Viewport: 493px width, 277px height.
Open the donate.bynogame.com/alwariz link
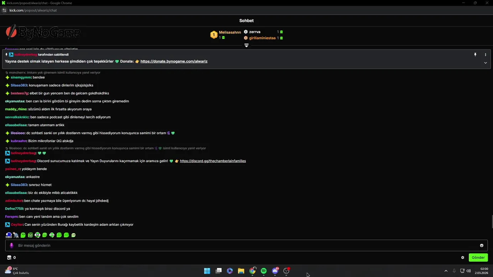click(174, 62)
